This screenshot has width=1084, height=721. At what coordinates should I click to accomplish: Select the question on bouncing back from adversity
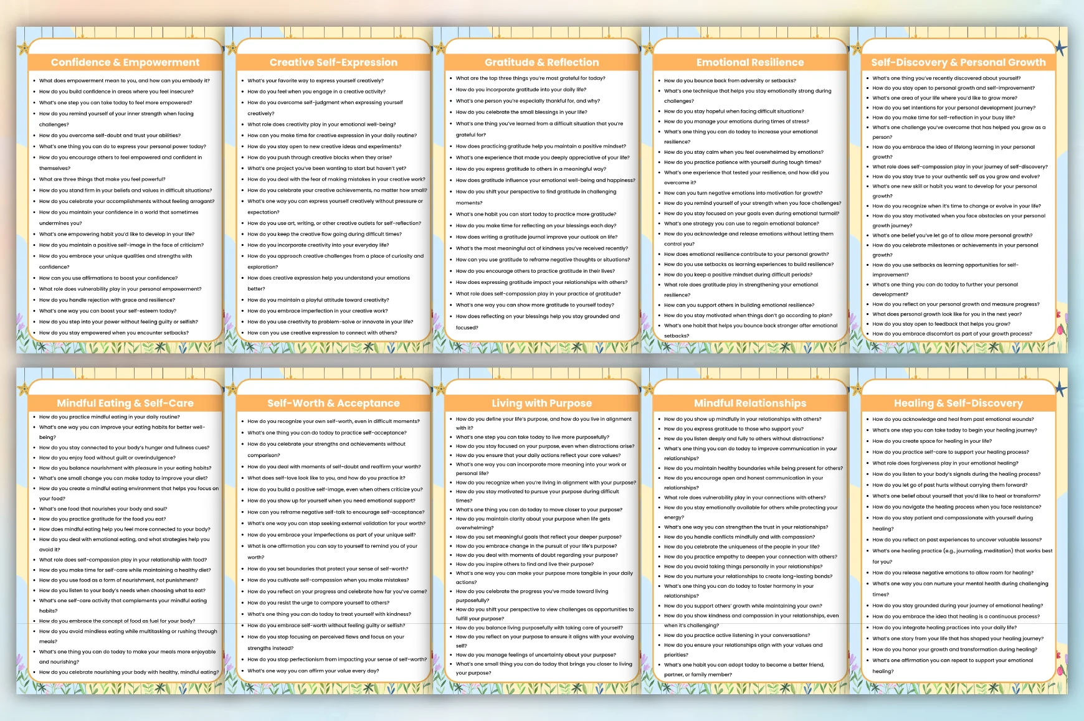[730, 80]
